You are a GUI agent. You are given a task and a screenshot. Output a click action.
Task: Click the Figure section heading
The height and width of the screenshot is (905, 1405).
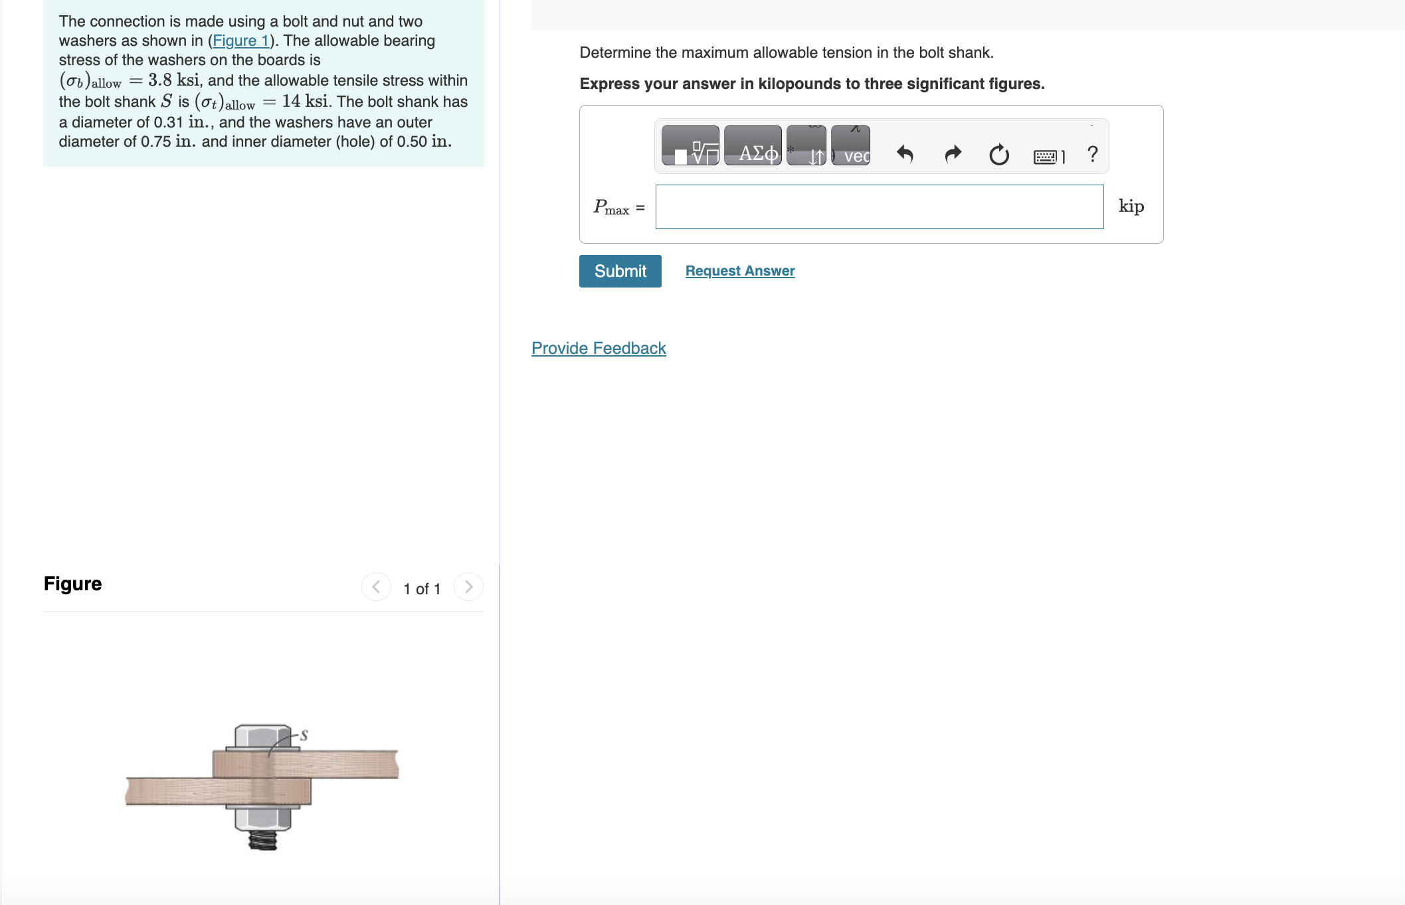point(72,584)
